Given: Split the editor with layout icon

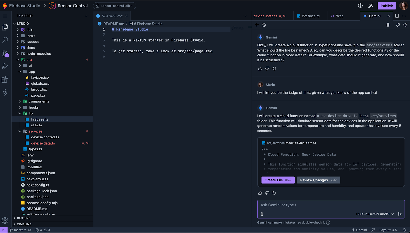Looking at the screenshot, I should tap(397, 16).
